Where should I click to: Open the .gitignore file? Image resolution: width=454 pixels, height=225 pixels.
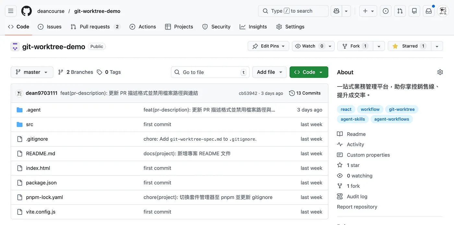coord(37,139)
